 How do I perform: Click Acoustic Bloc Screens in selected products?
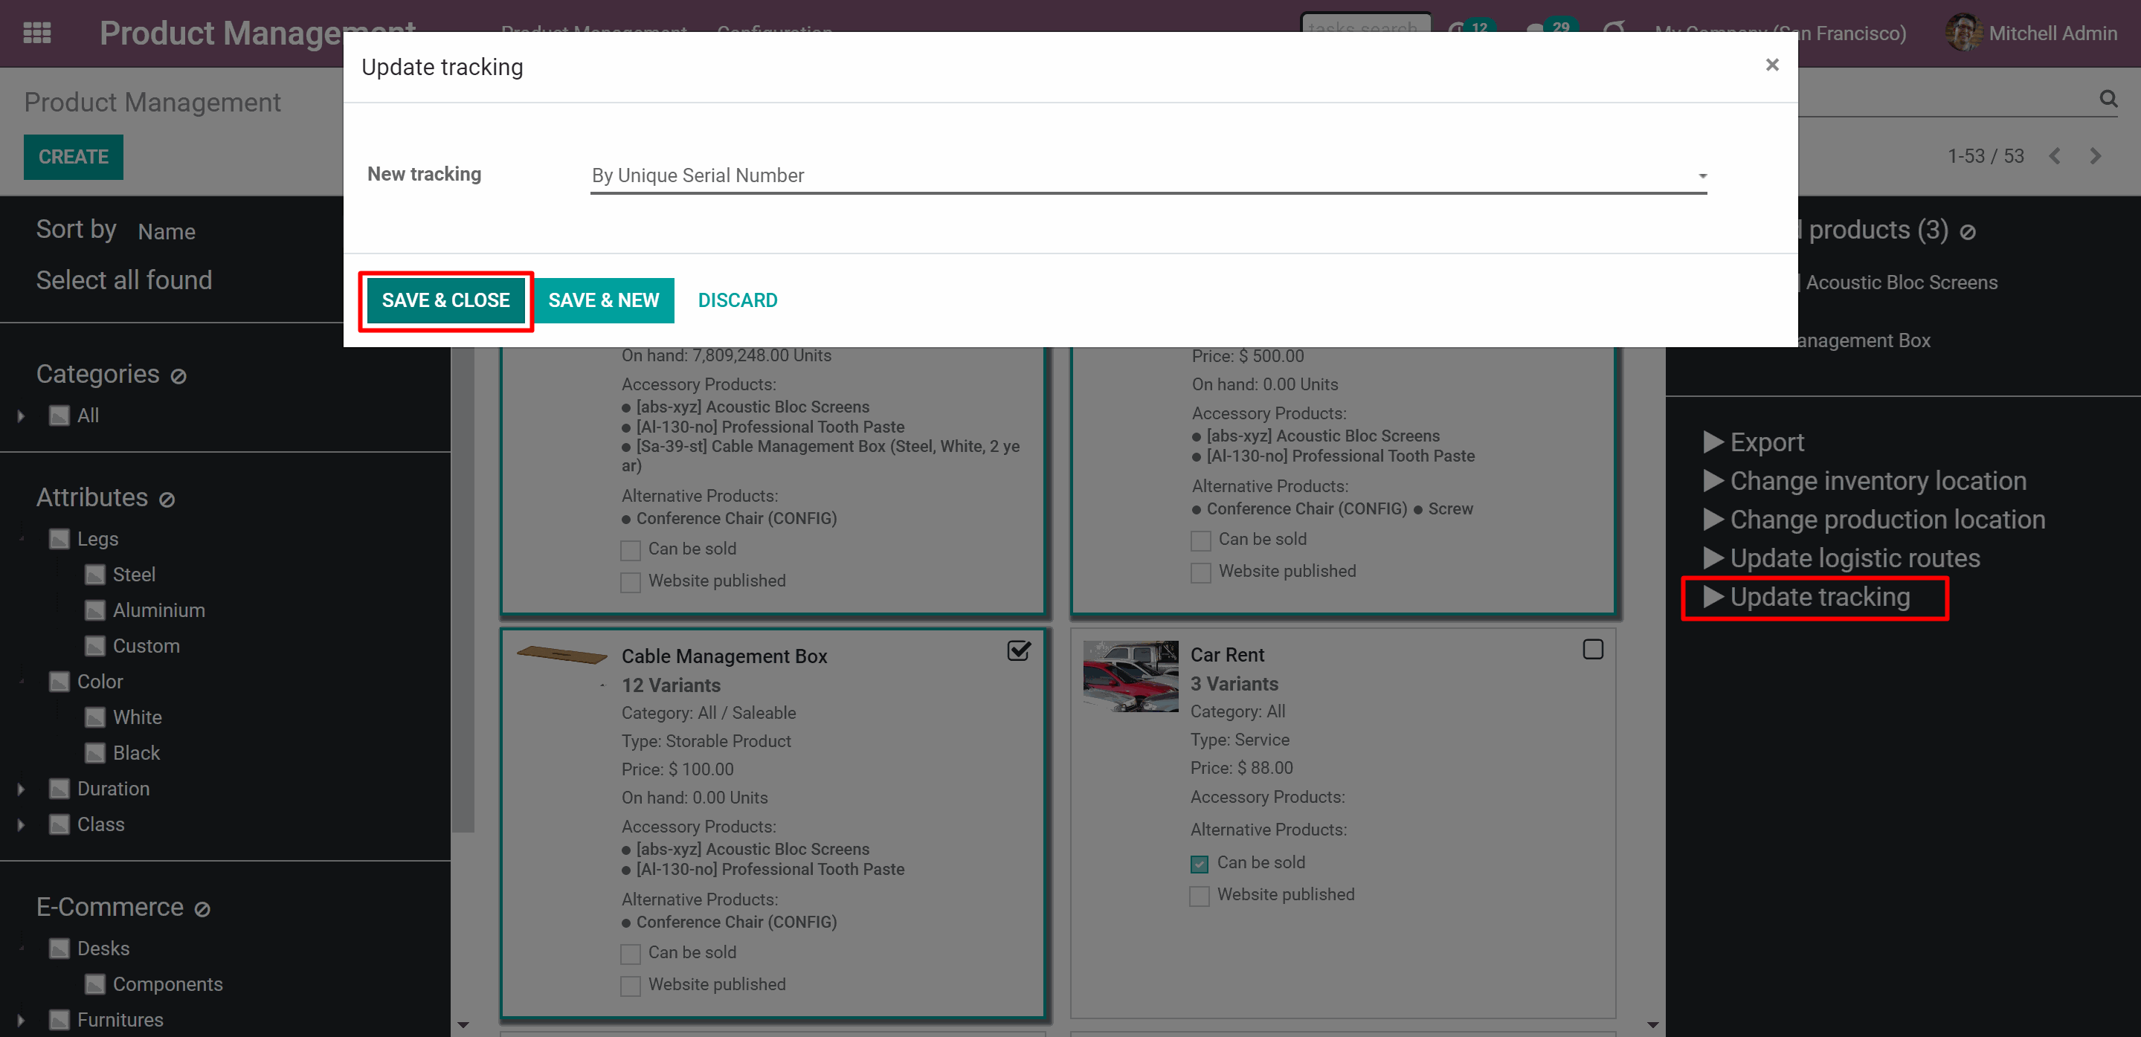pyautogui.click(x=1901, y=283)
